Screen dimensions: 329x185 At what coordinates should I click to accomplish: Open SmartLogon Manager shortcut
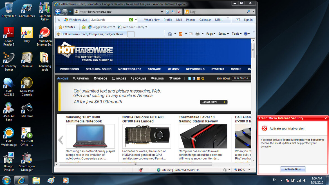27,162
